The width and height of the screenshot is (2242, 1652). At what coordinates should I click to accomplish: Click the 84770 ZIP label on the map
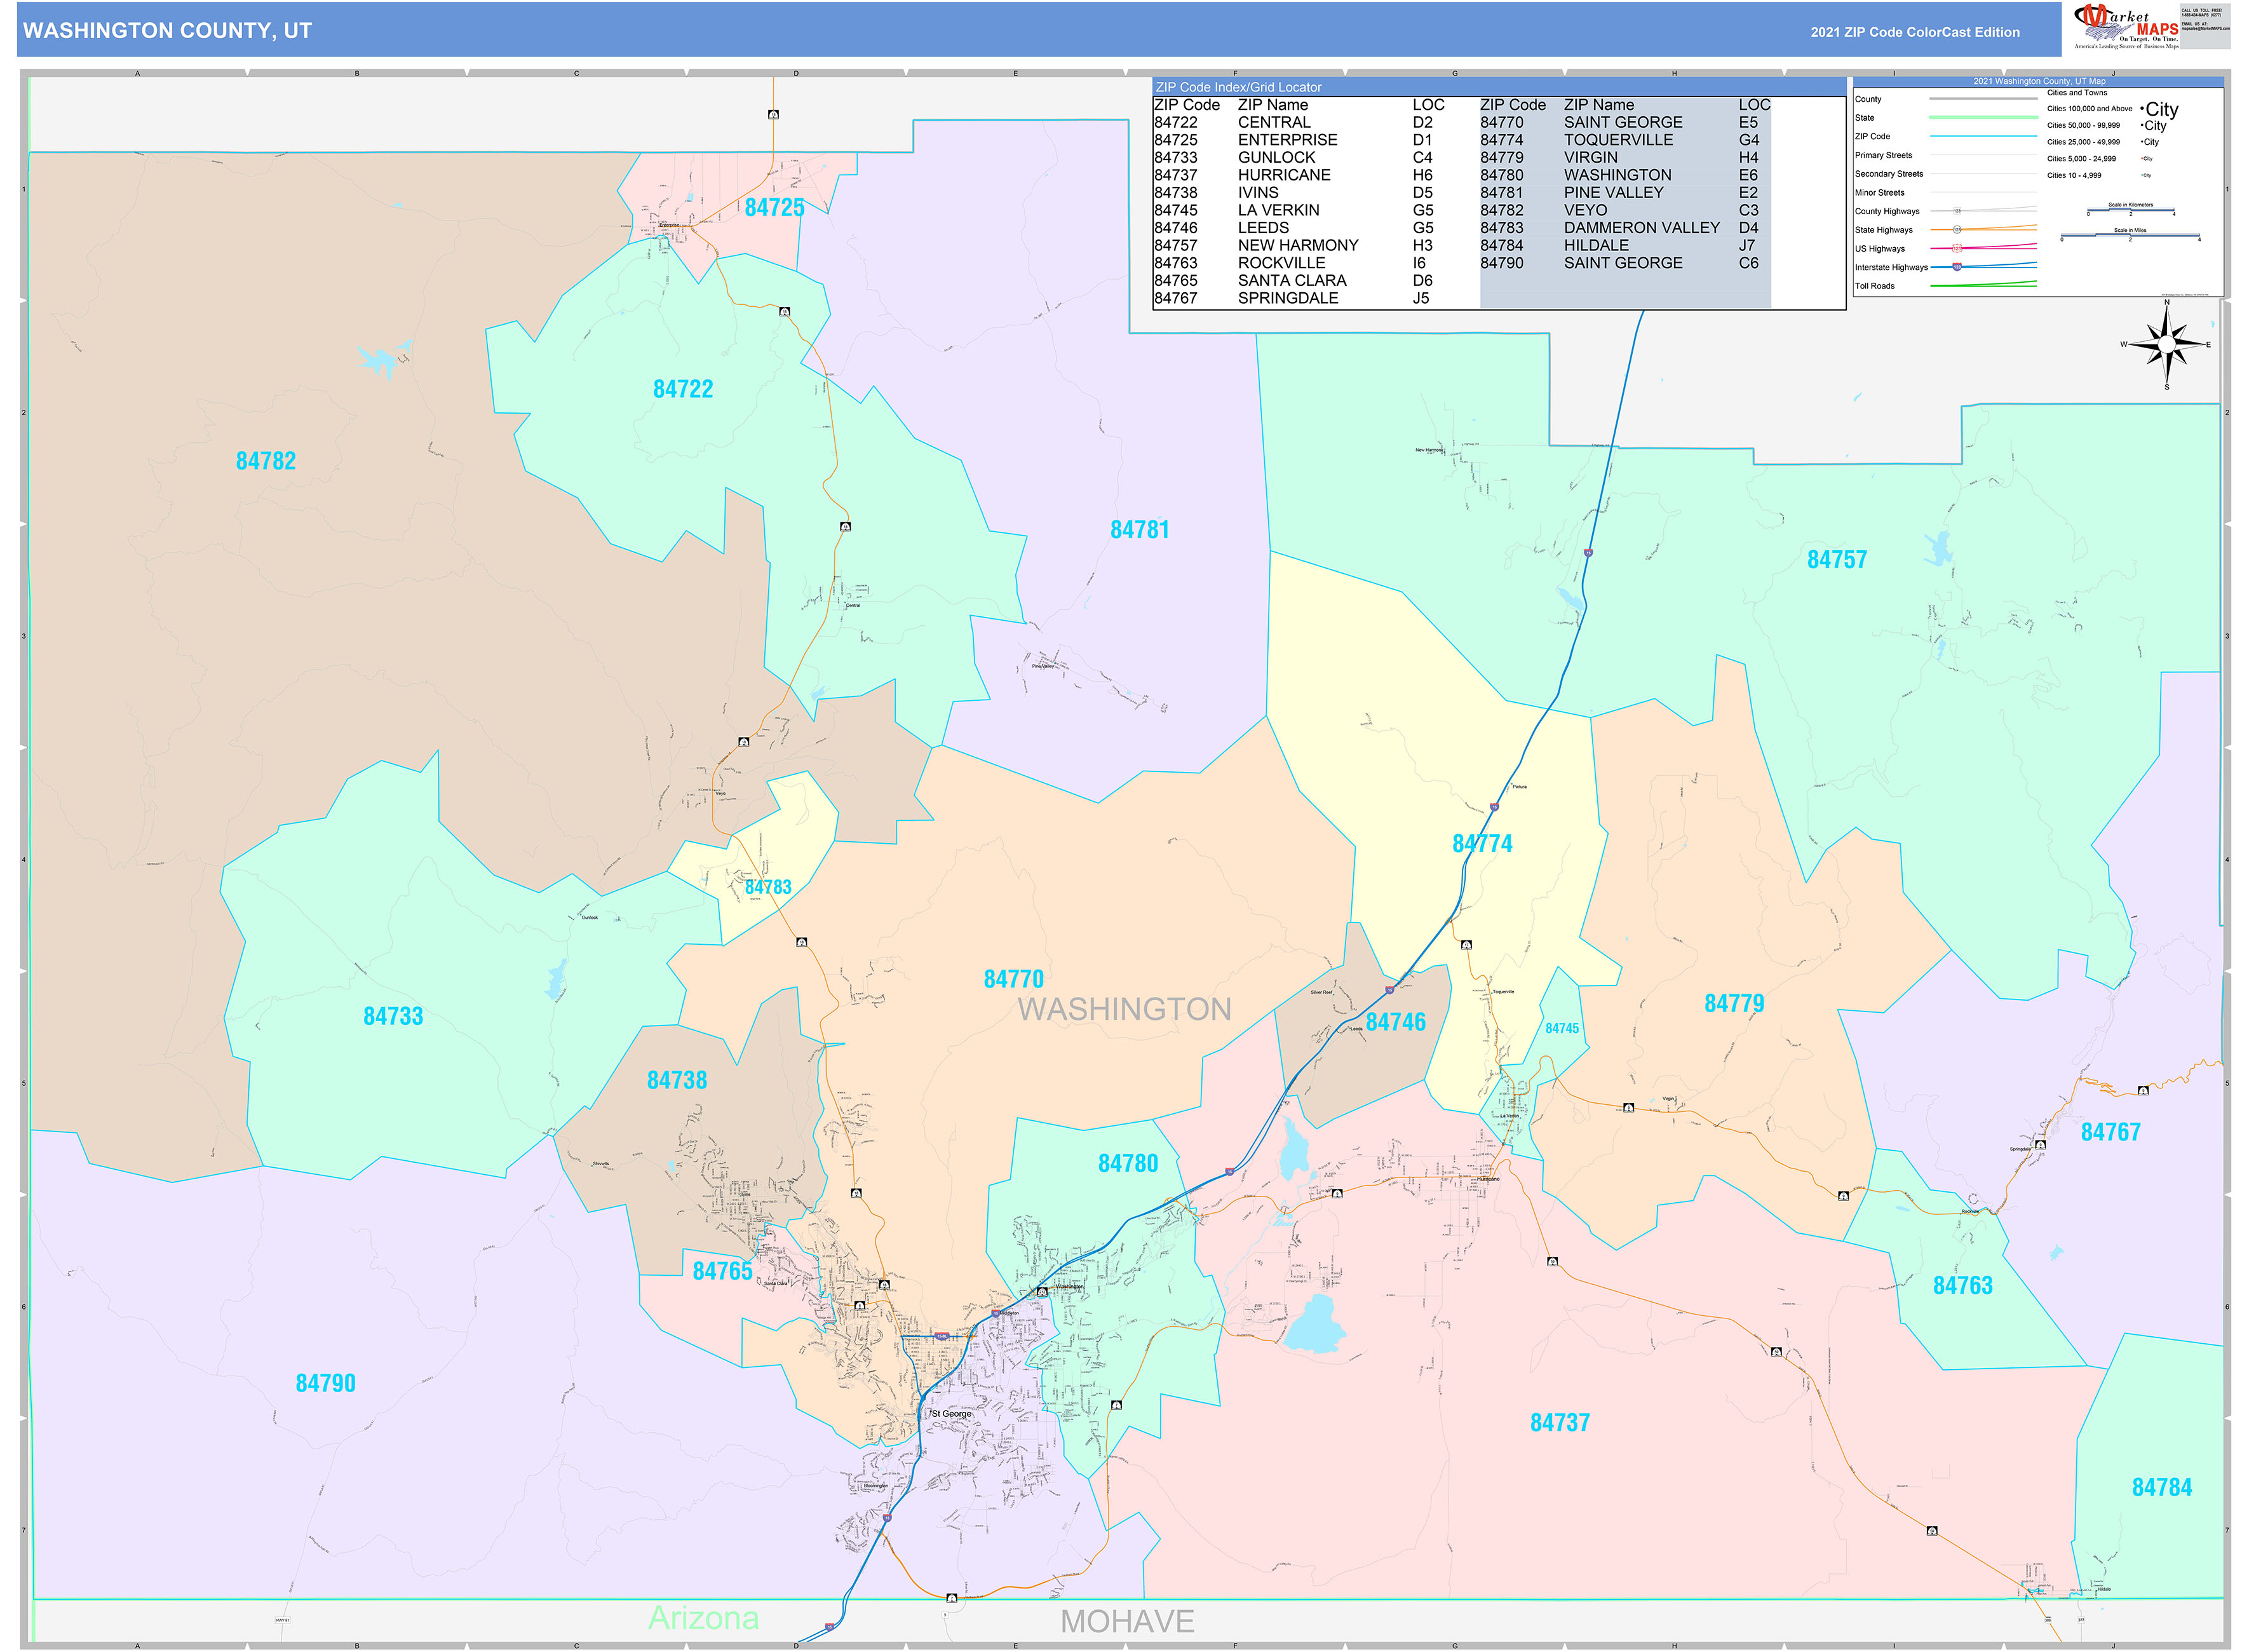click(1013, 979)
